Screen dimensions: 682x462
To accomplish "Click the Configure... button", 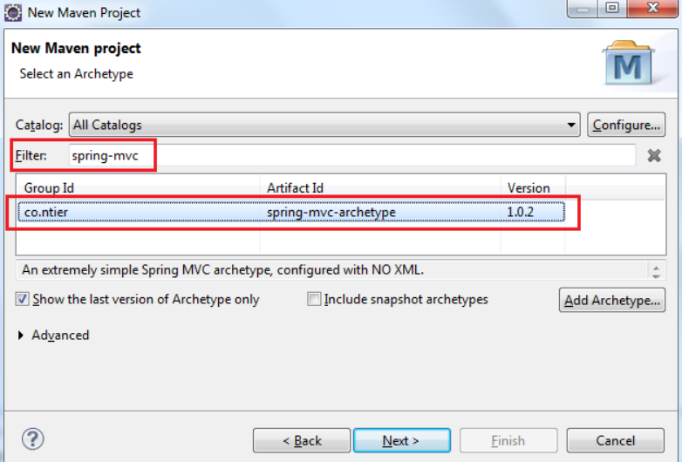I will (x=626, y=126).
